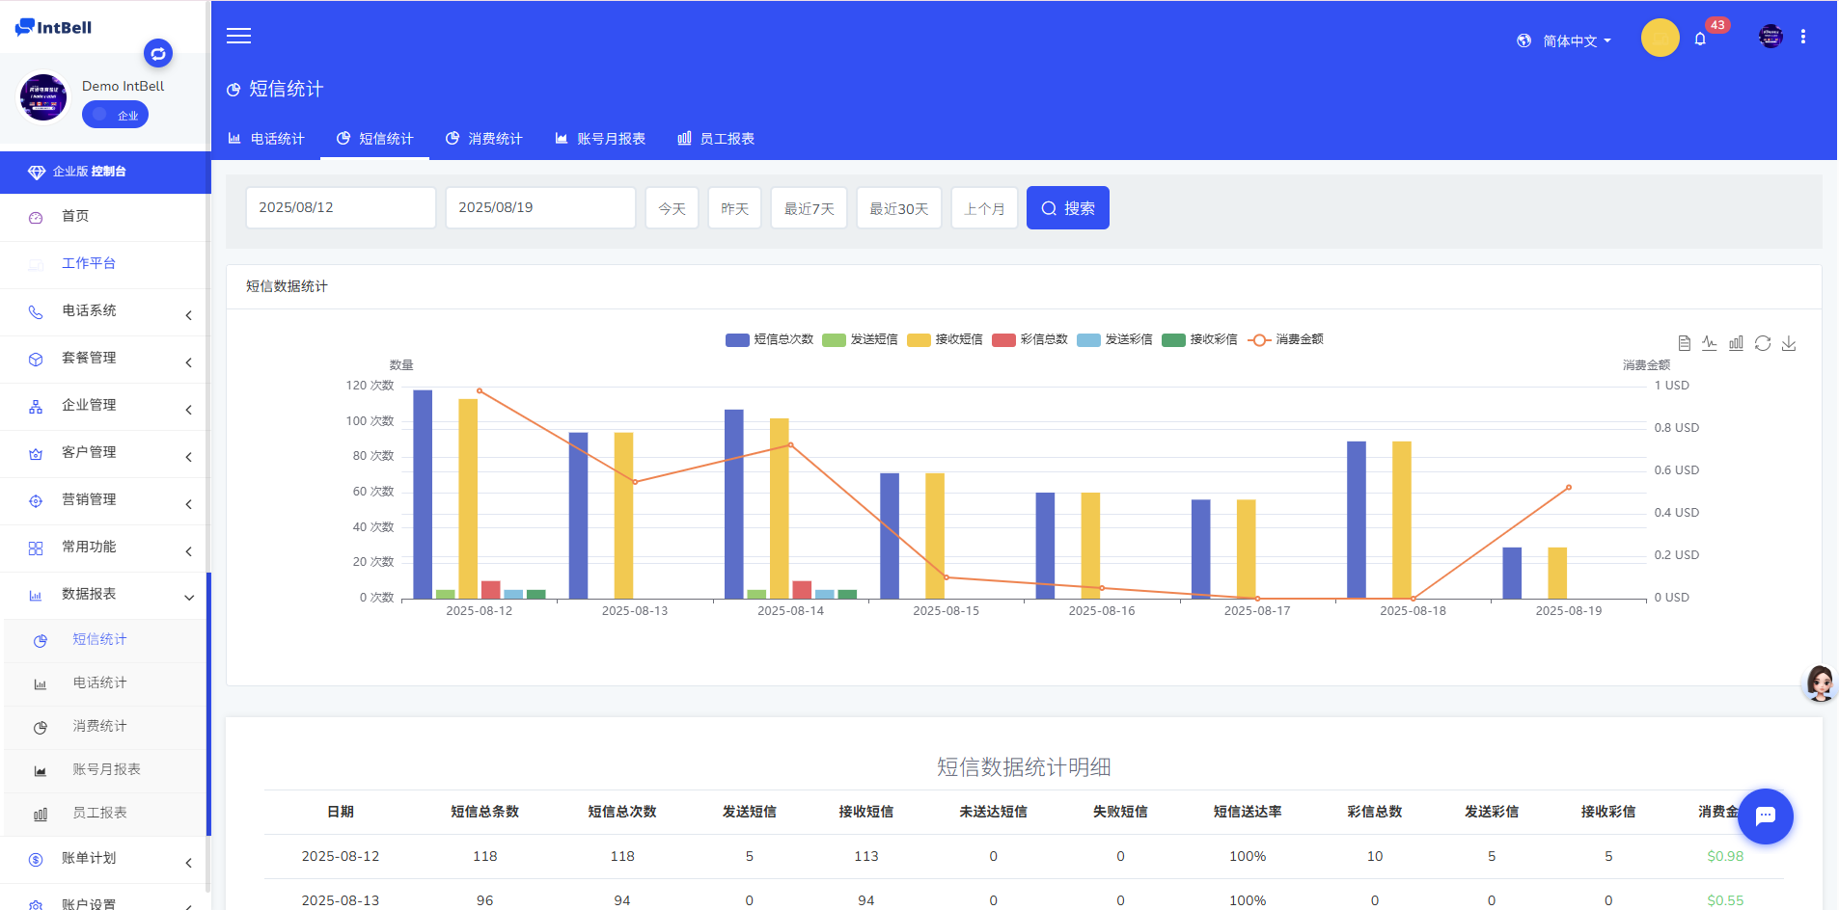Viewport: 1839px width, 910px height.
Task: Toggle 彩信总数 legend series
Action: pyautogui.click(x=1030, y=339)
